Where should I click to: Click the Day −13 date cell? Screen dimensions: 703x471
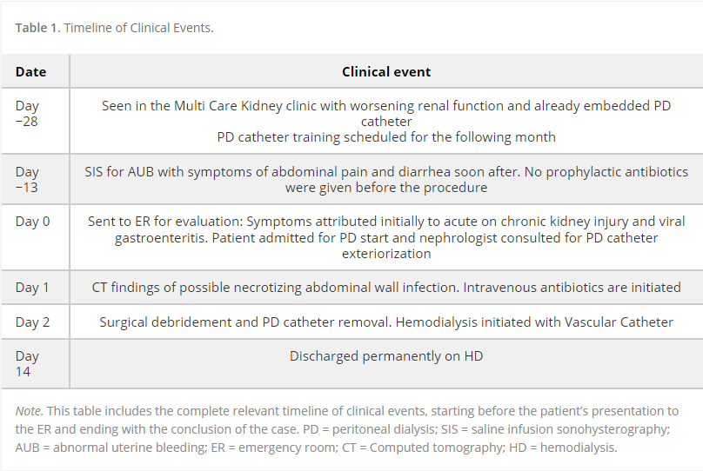[x=27, y=179]
